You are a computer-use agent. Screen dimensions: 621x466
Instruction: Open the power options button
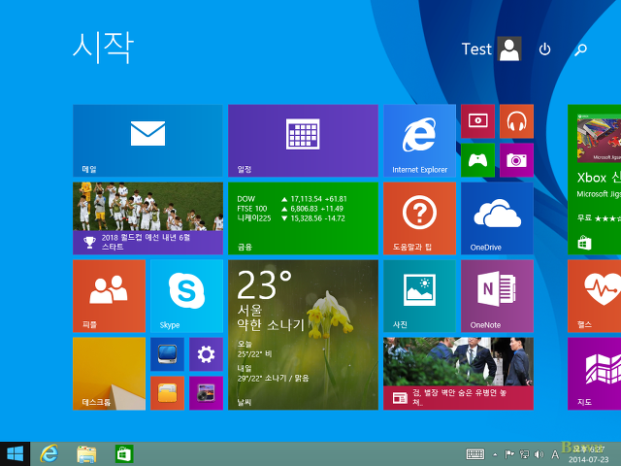(544, 50)
